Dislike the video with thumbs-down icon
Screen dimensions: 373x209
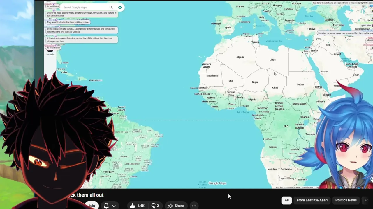[x=155, y=206]
